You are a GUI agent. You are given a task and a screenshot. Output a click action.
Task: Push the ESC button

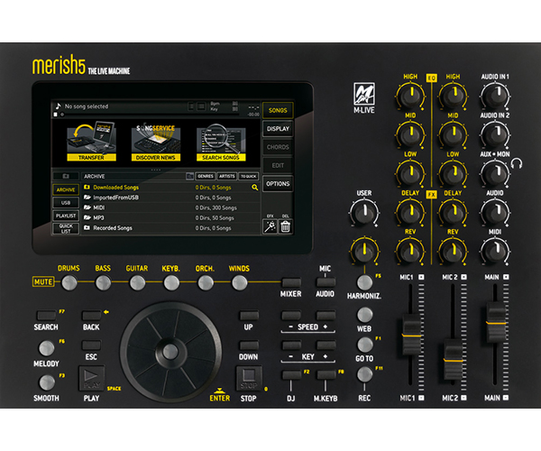(91, 345)
